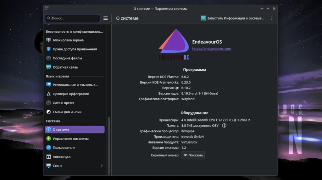This screenshot has height=180, width=322.
Task: Open the three-dot overflow menu
Action: pos(272,18)
